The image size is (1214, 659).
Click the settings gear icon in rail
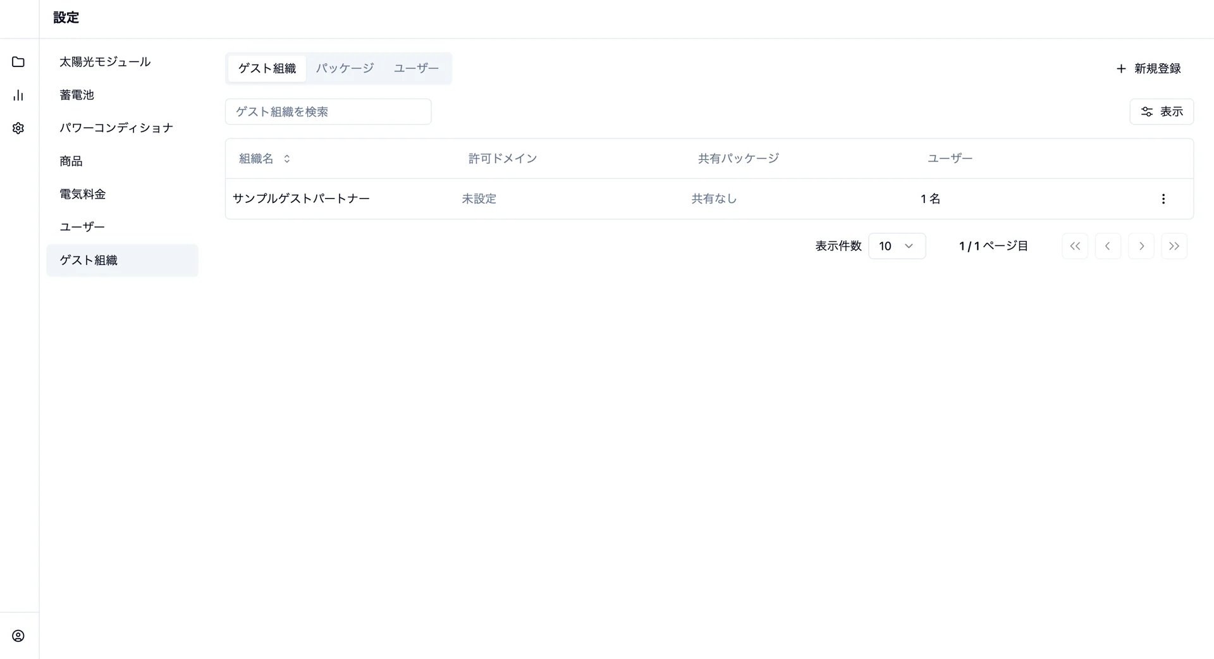click(x=18, y=128)
